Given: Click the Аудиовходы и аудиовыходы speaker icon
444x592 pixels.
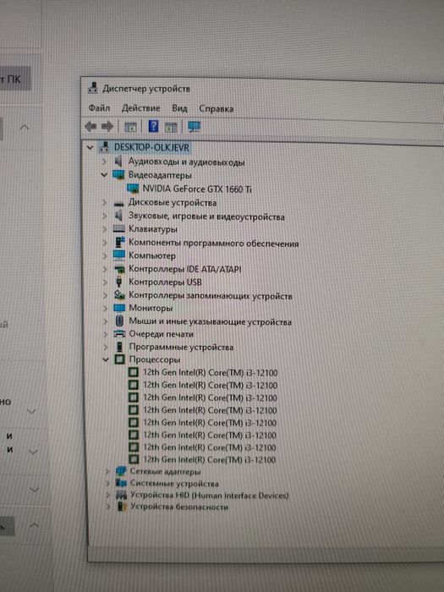Looking at the screenshot, I should click(x=118, y=162).
